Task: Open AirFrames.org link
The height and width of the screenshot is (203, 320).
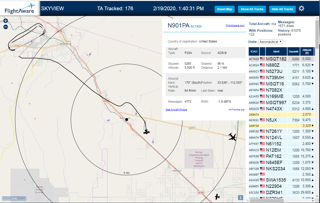Action: (236, 110)
